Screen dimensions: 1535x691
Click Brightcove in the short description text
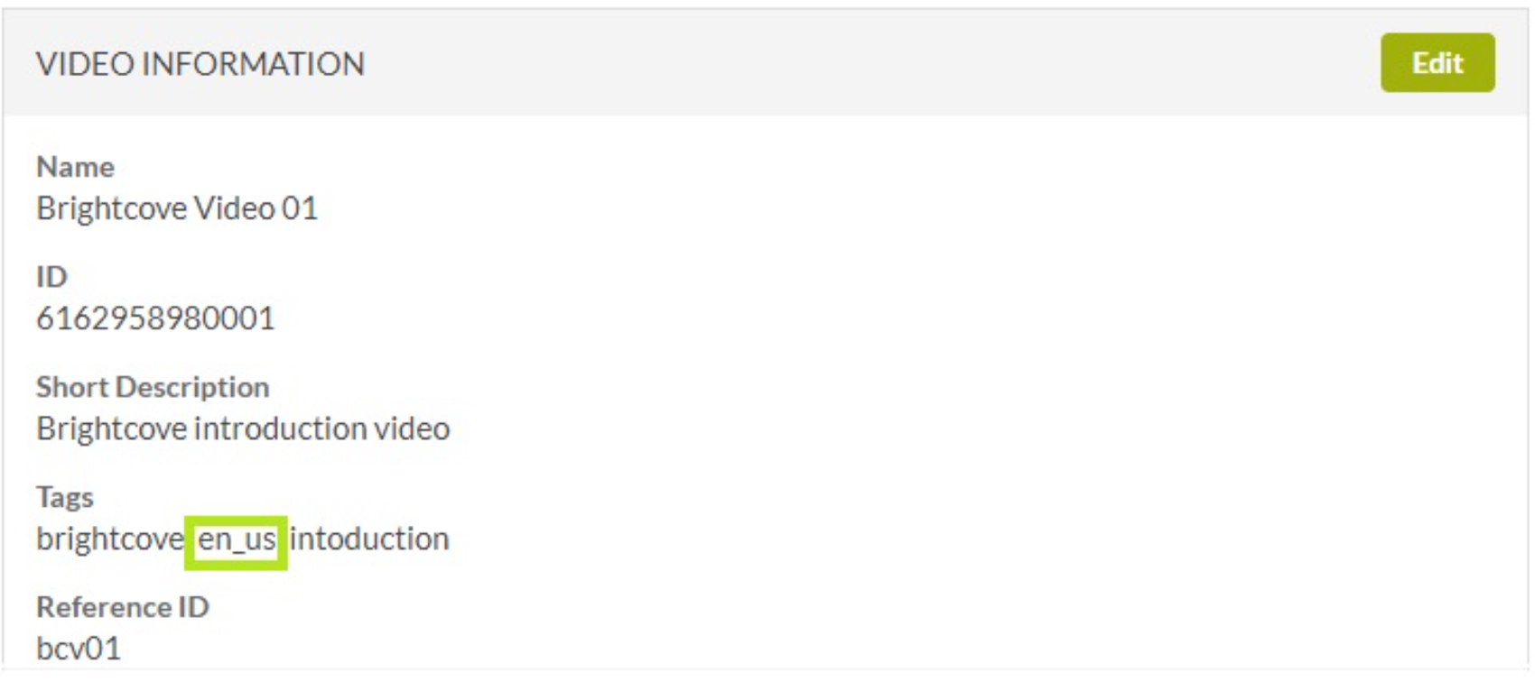click(x=110, y=428)
